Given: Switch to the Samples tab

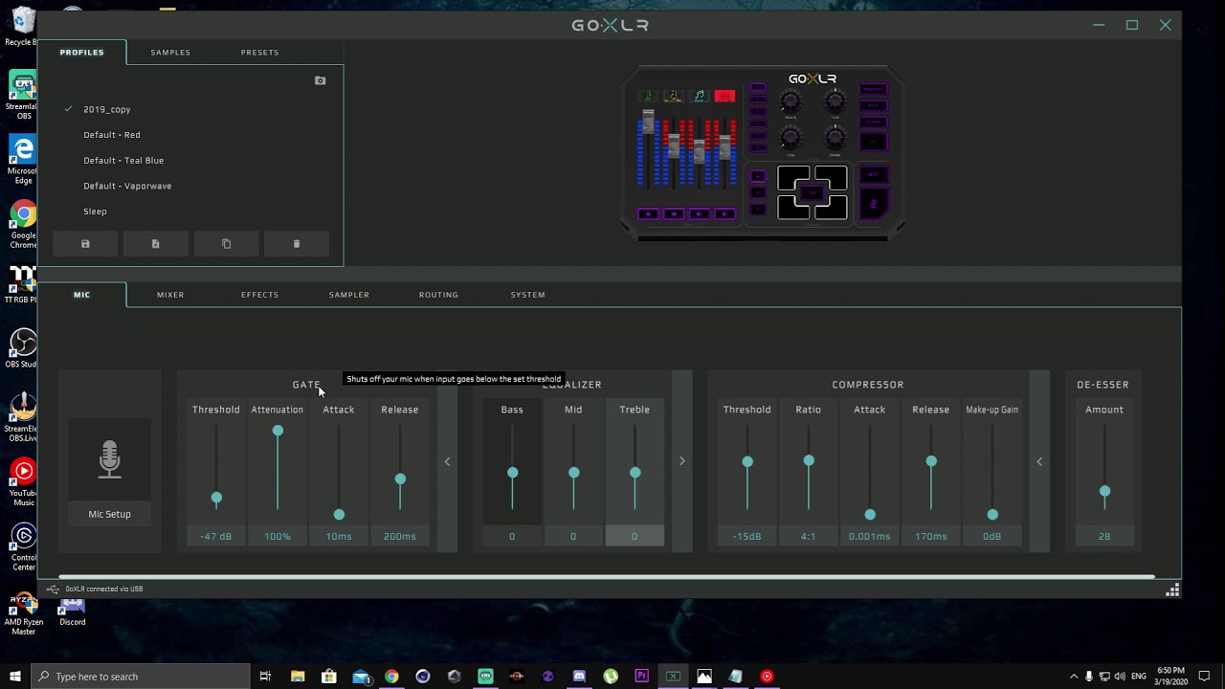Looking at the screenshot, I should pyautogui.click(x=170, y=53).
